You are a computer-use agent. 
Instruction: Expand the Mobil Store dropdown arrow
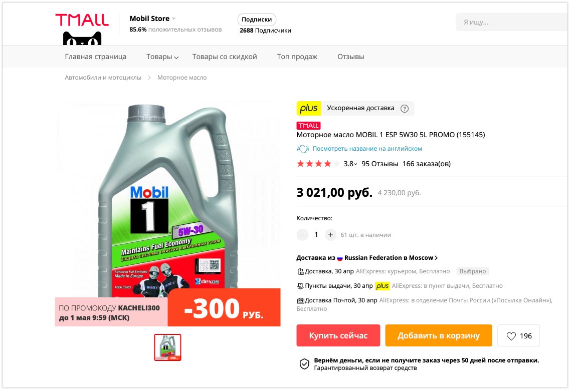(174, 19)
